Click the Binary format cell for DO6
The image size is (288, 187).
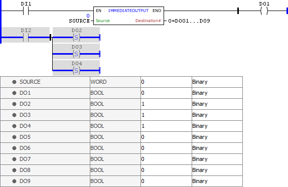tap(217, 148)
